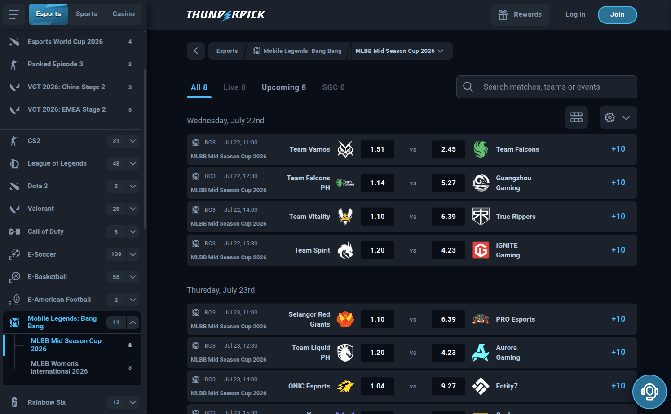671x414 pixels.
Task: Switch to the Casino tab
Action: 124,14
